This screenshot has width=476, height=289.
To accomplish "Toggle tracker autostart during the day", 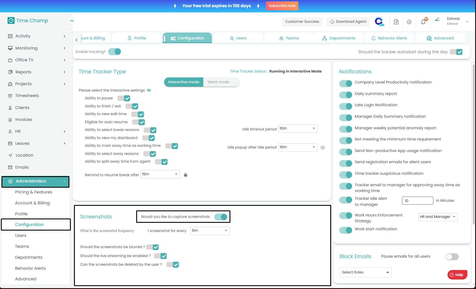I will tap(456, 52).
